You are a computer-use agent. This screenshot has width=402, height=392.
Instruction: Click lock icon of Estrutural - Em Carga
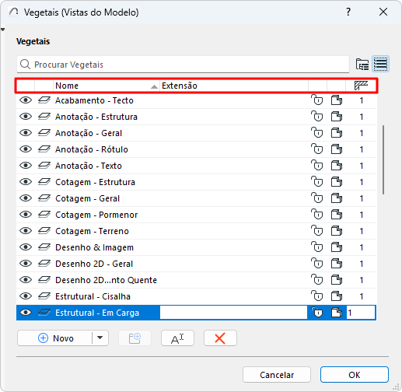(317, 313)
